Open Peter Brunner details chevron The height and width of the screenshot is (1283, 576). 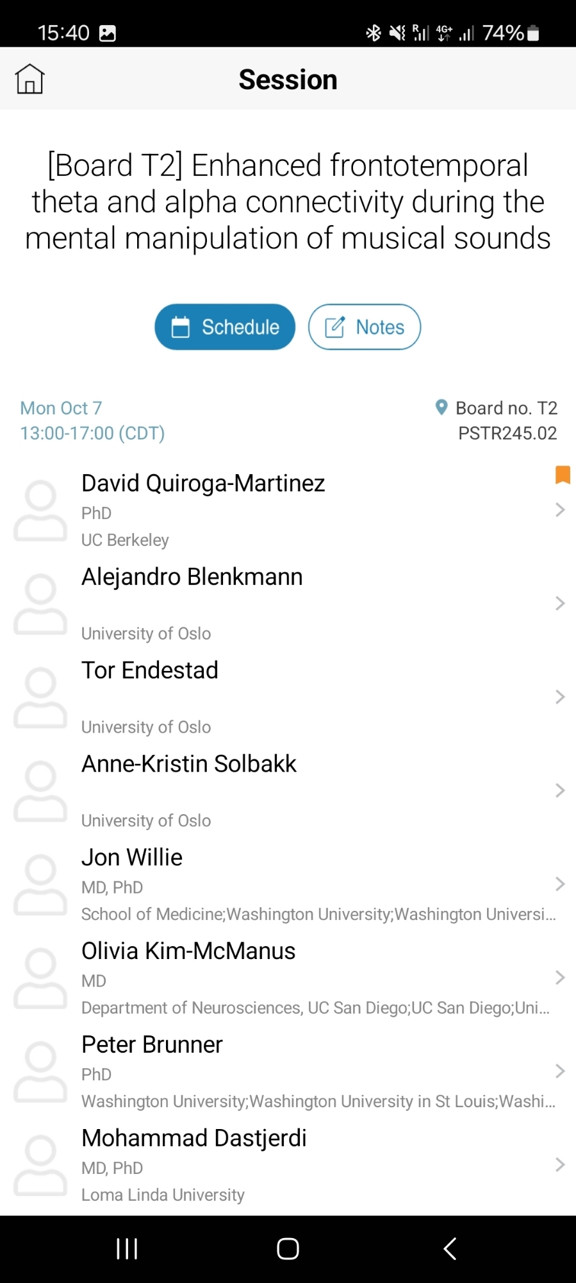tap(560, 1071)
